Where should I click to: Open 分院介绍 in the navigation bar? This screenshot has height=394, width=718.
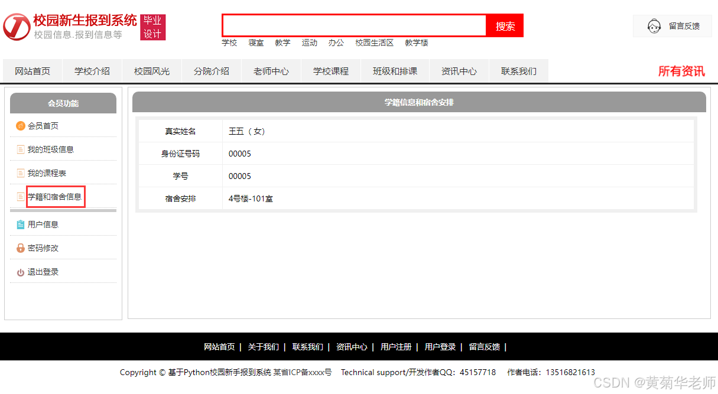click(212, 71)
